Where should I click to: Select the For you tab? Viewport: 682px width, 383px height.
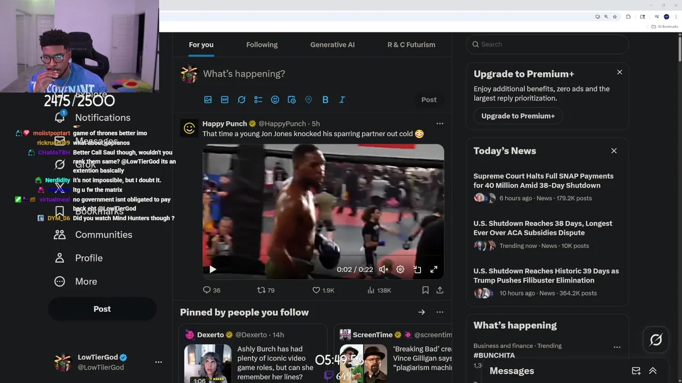[201, 45]
